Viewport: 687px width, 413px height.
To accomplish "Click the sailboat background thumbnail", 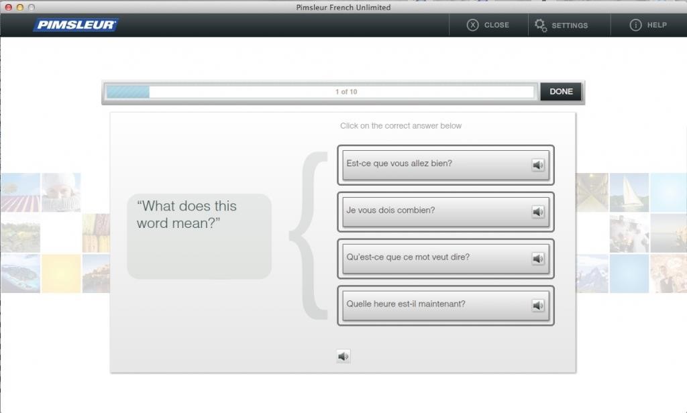I will (629, 192).
